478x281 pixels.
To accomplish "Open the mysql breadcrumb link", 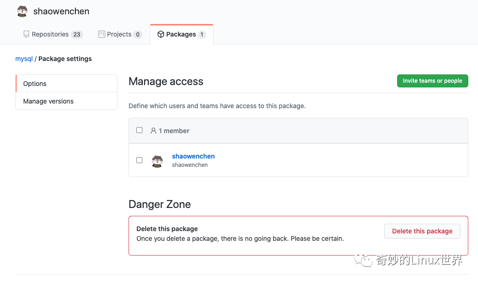I will pos(24,59).
